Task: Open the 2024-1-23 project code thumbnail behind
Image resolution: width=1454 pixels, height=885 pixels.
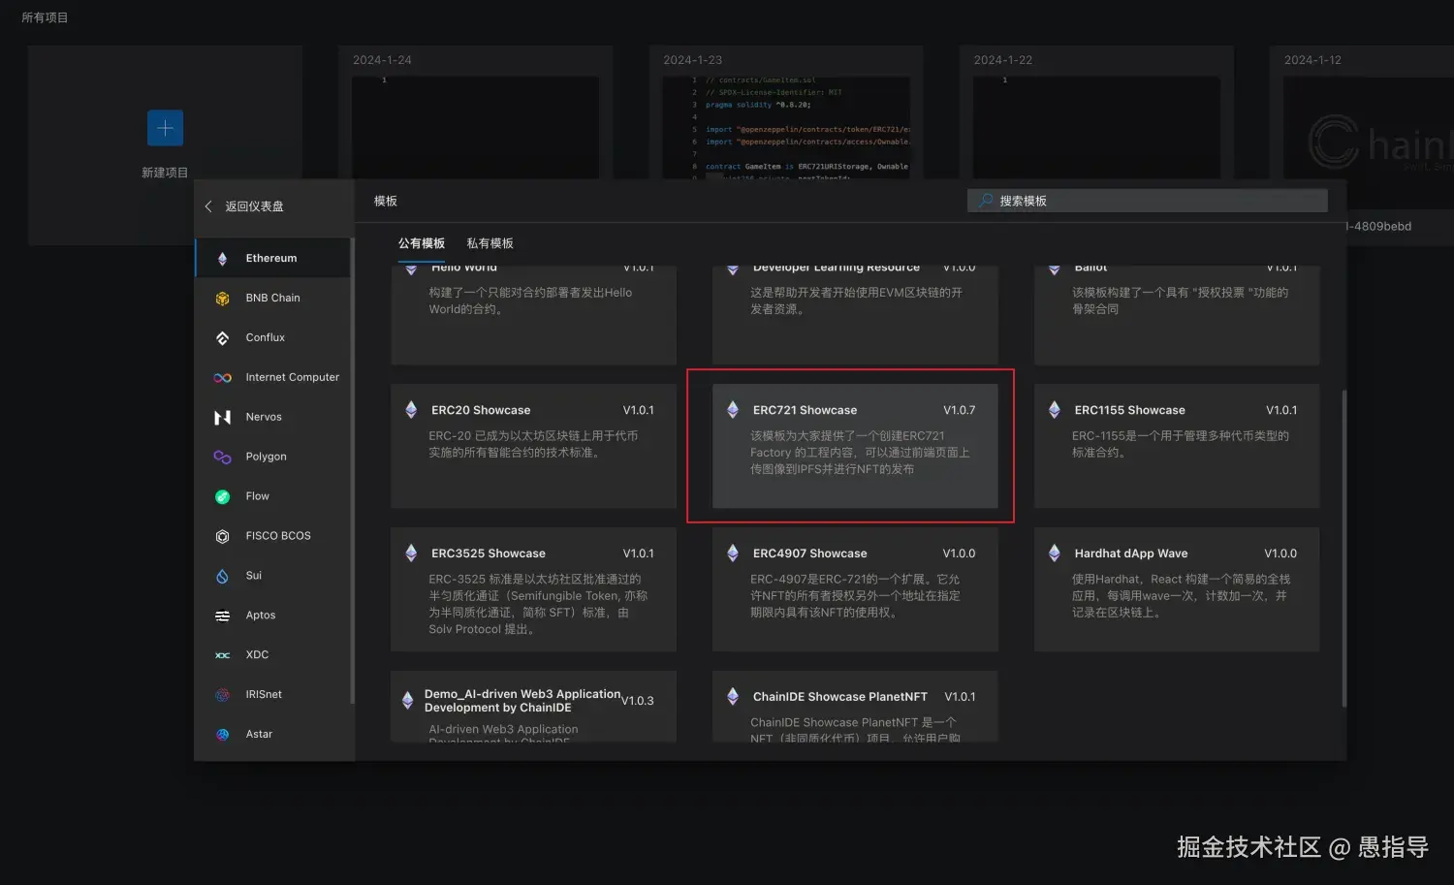Action: coord(786,126)
